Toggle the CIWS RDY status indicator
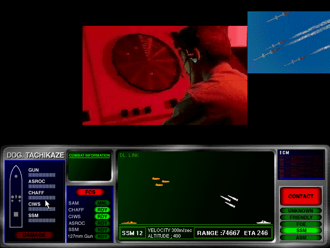 (102, 216)
